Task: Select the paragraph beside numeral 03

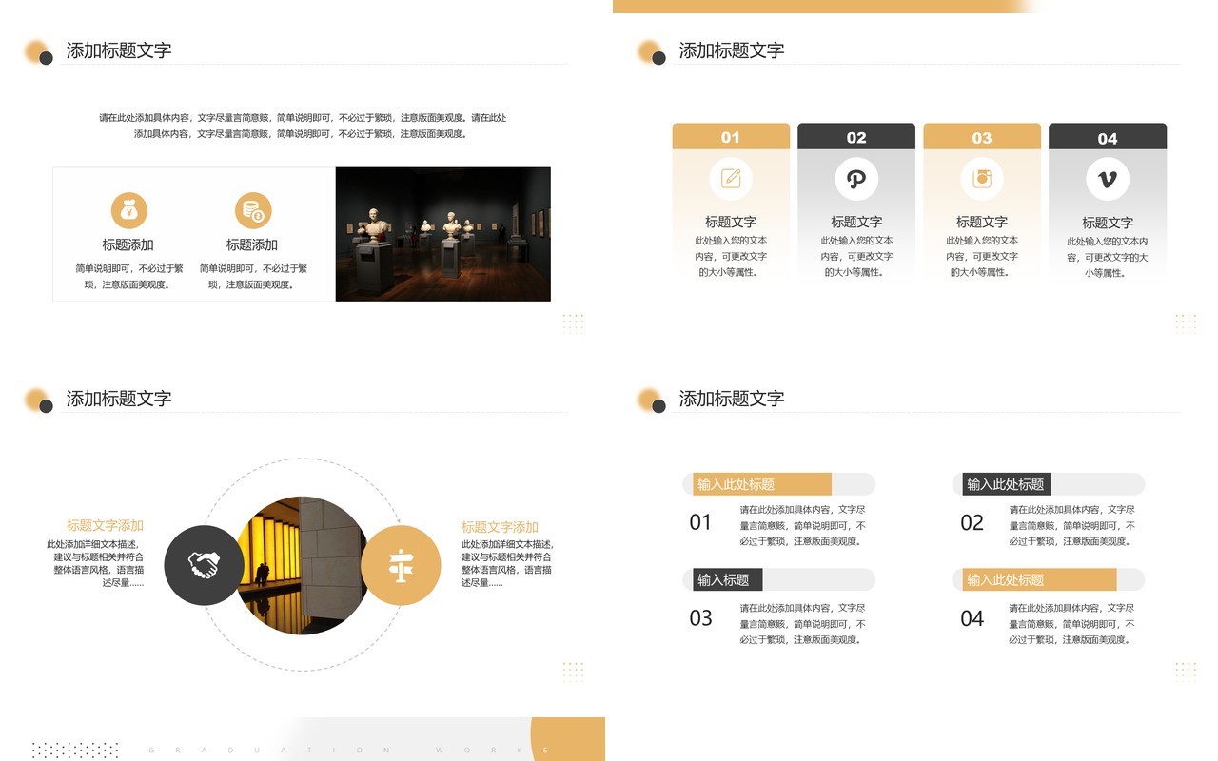Action: [803, 623]
